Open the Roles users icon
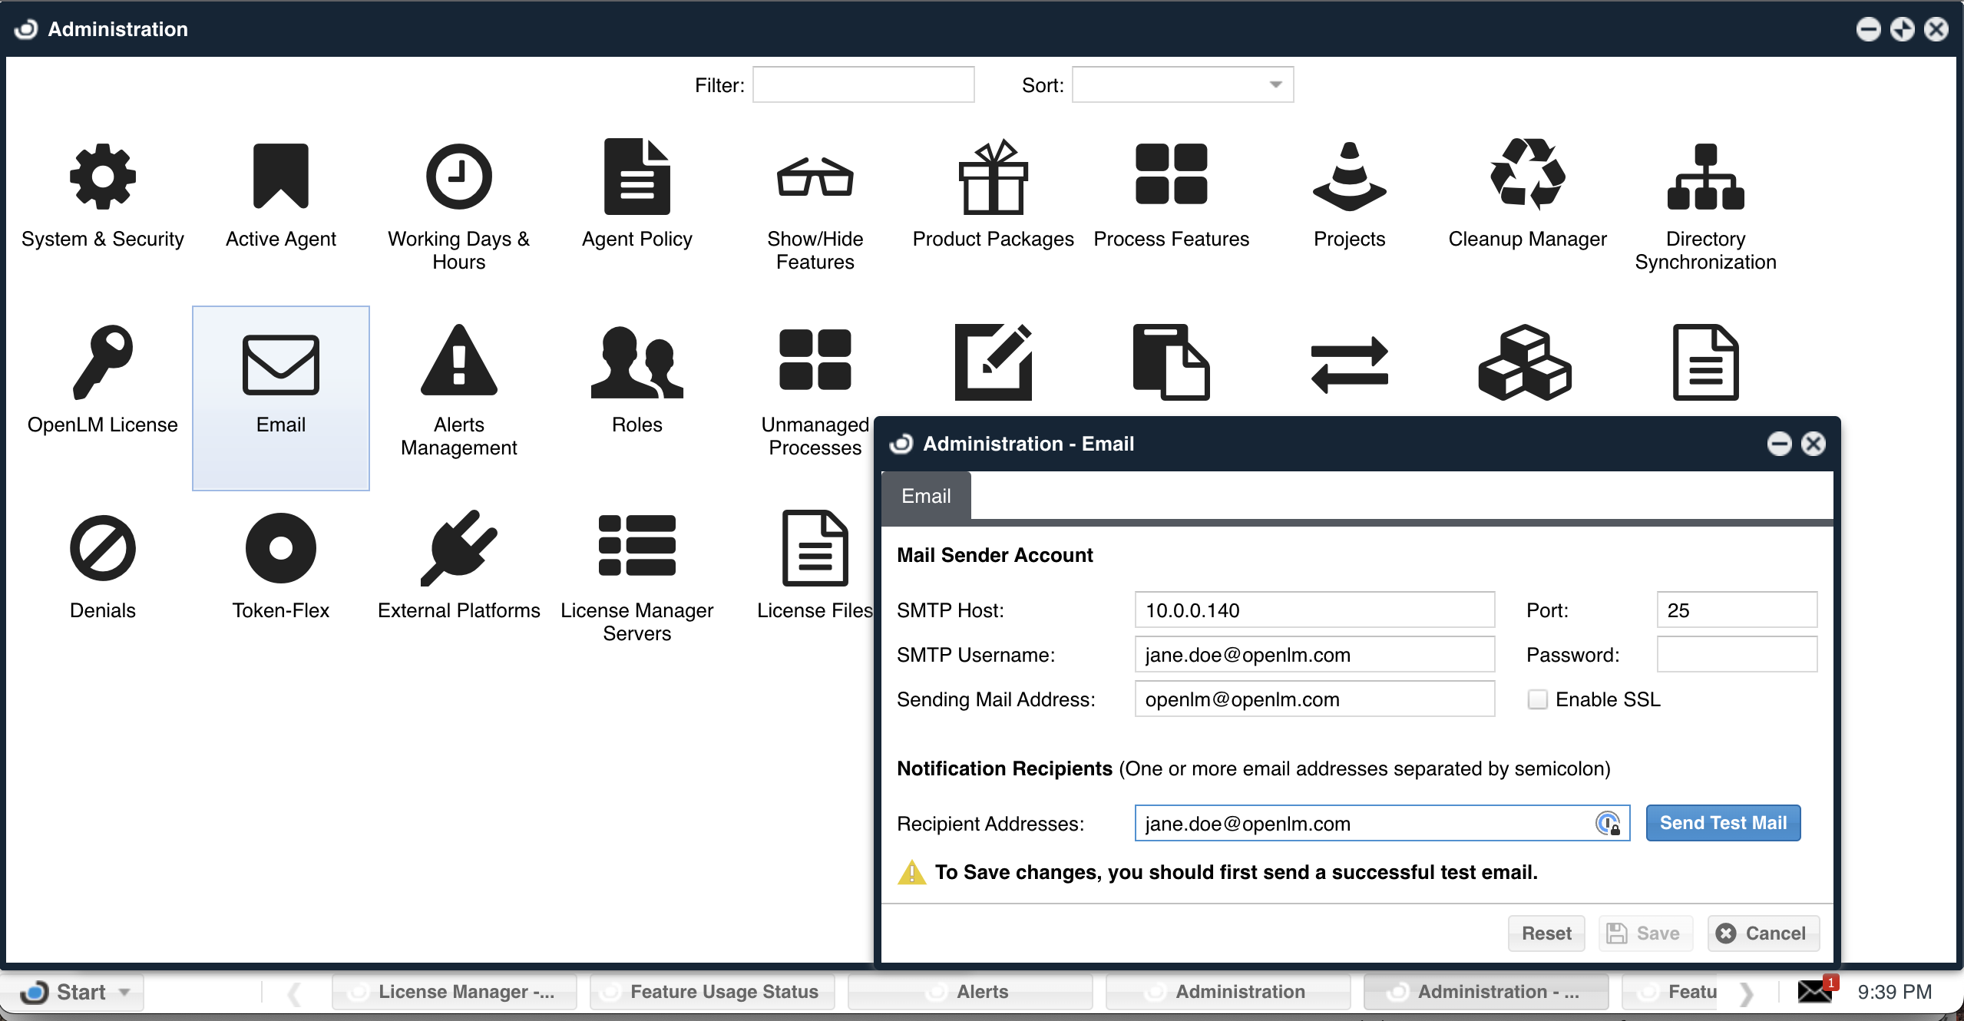This screenshot has width=1964, height=1021. [636, 361]
